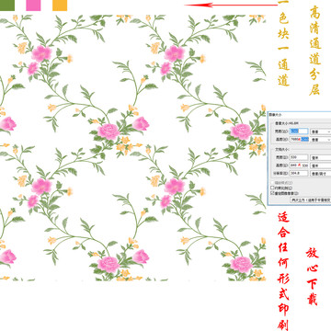
Task: Open the document width unit dropdown
Action: (x=321, y=157)
